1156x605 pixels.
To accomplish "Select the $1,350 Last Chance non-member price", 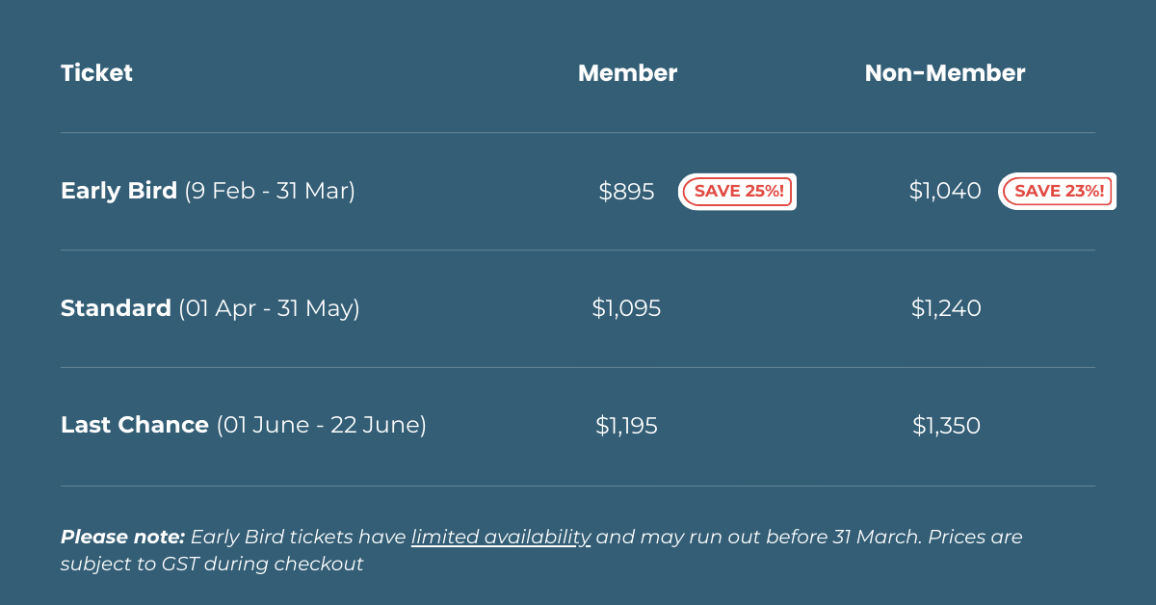I will 946,426.
